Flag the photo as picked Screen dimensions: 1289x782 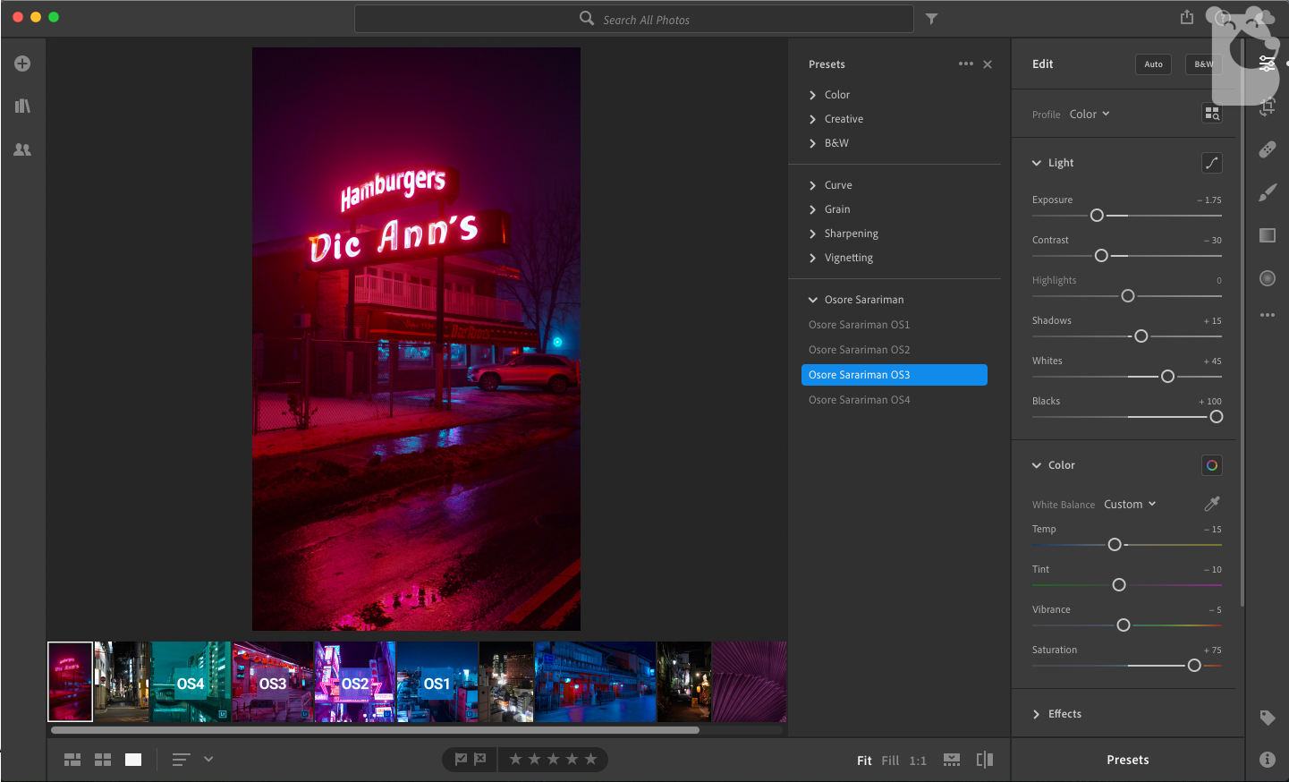click(x=461, y=760)
